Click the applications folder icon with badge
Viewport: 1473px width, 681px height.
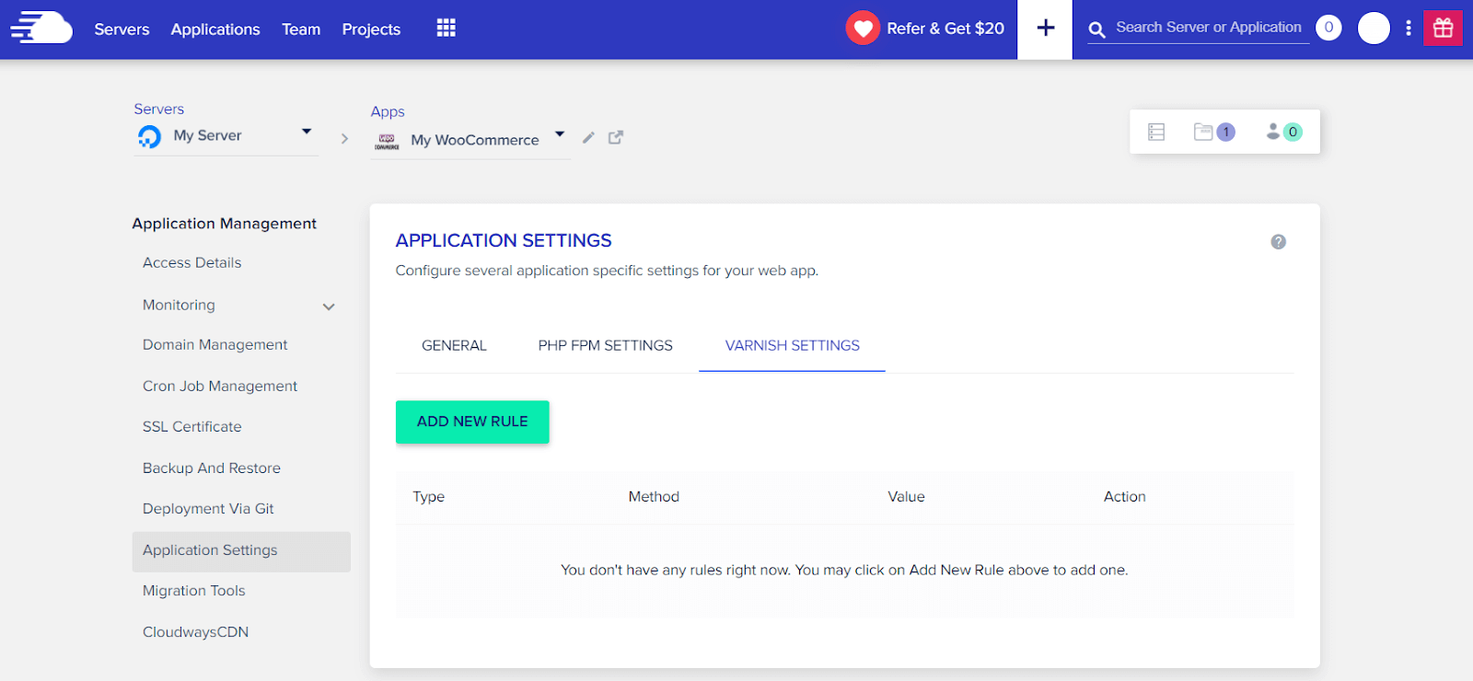pos(1213,132)
